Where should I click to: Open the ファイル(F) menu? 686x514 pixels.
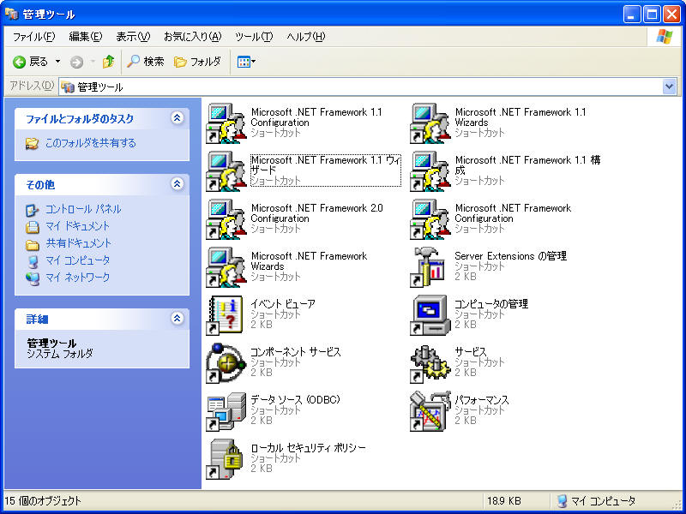33,37
